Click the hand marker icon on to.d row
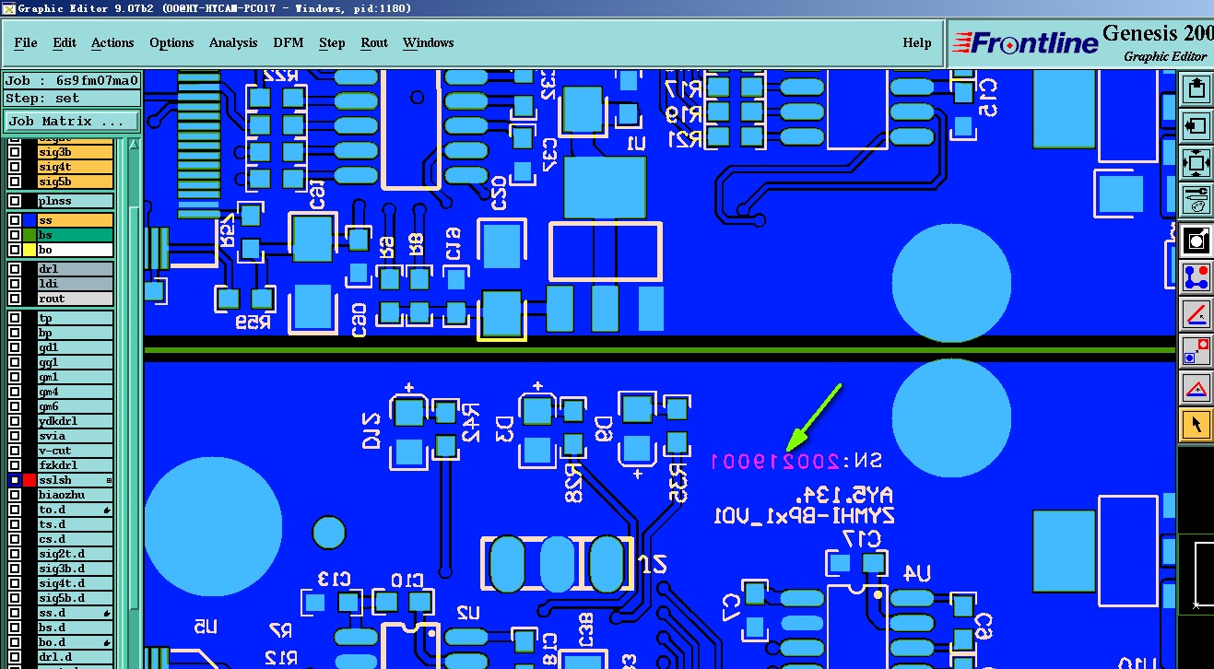The width and height of the screenshot is (1214, 669). 108,510
